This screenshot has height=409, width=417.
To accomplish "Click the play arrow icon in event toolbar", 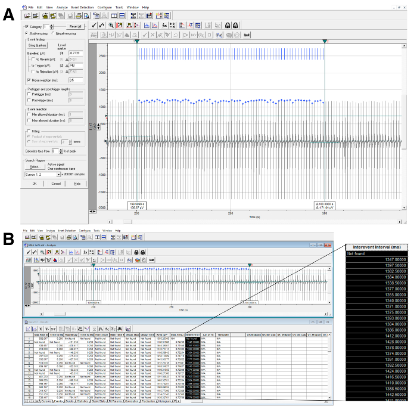I will tap(185, 35).
